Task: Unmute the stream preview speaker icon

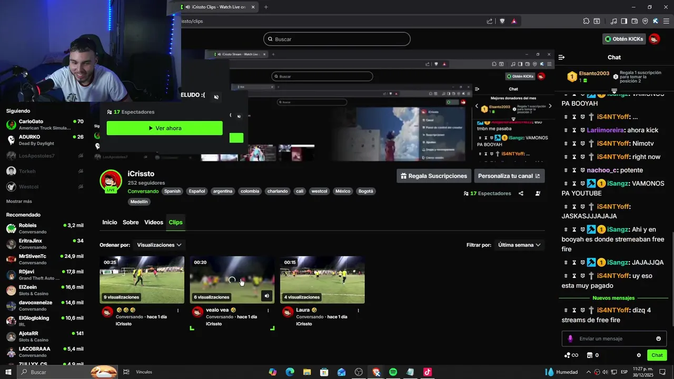Action: [216, 97]
